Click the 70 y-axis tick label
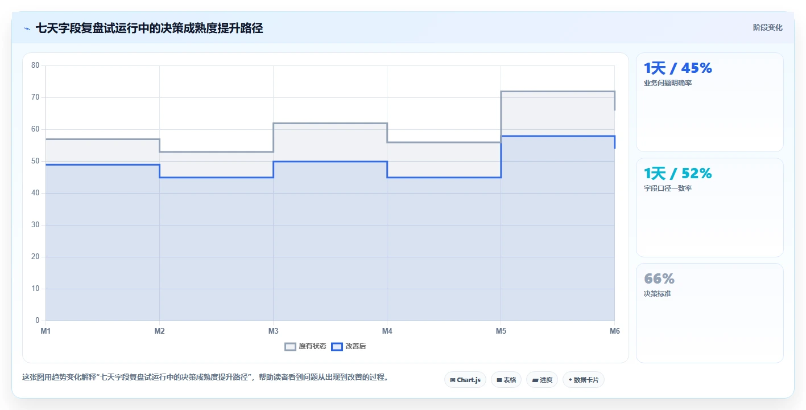 pyautogui.click(x=35, y=97)
